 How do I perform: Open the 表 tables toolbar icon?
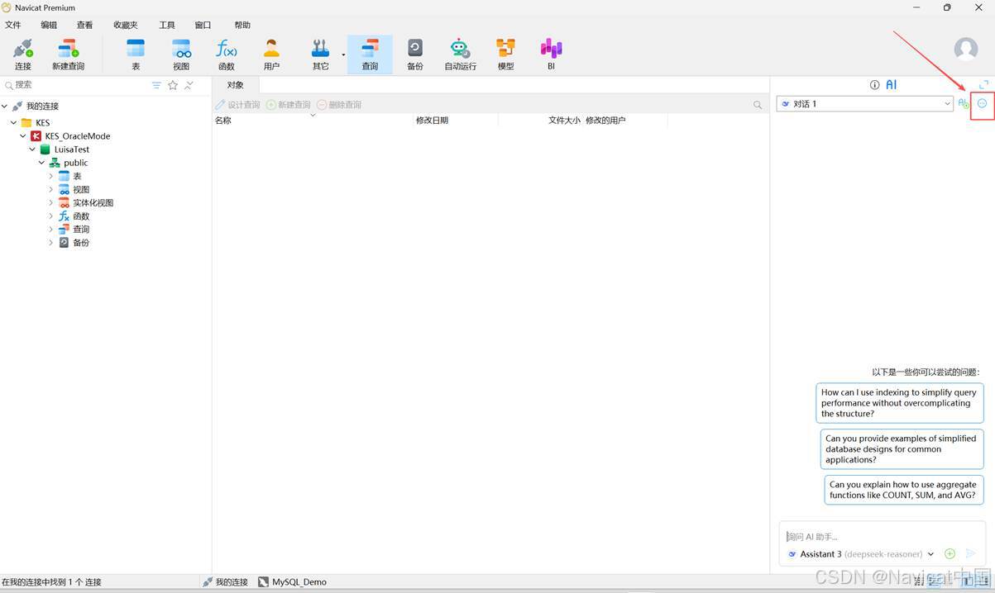coord(136,55)
